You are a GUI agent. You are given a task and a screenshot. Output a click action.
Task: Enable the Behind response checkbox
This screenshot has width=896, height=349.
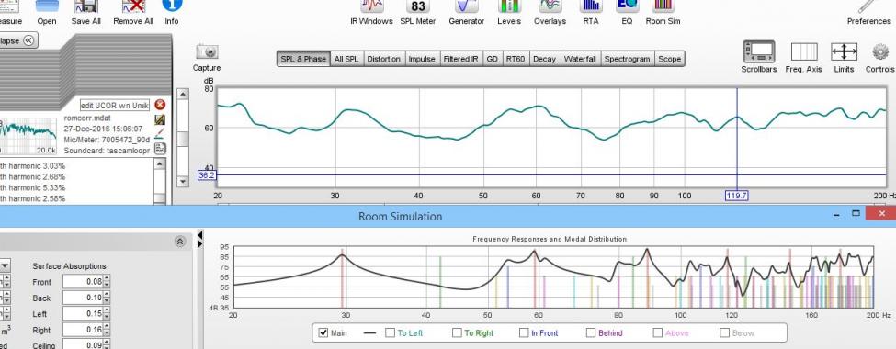(590, 332)
